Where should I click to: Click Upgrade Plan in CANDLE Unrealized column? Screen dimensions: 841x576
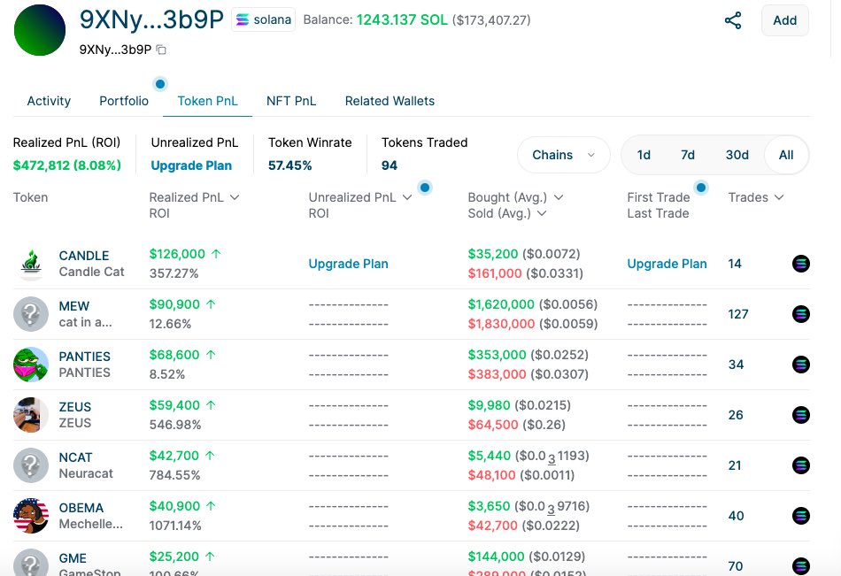[348, 264]
